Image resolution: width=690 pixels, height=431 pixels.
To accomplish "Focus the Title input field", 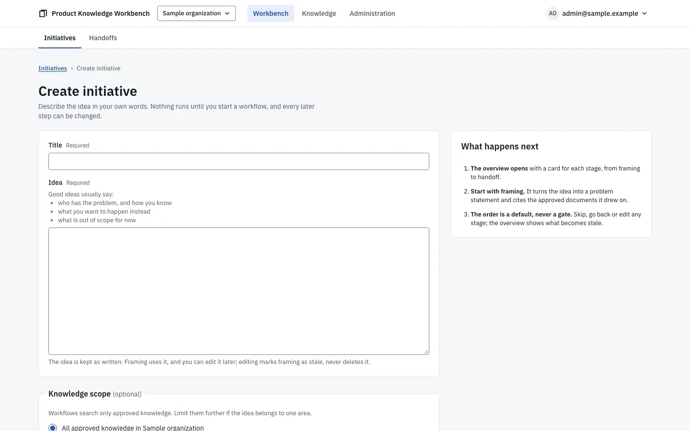I will pyautogui.click(x=239, y=161).
